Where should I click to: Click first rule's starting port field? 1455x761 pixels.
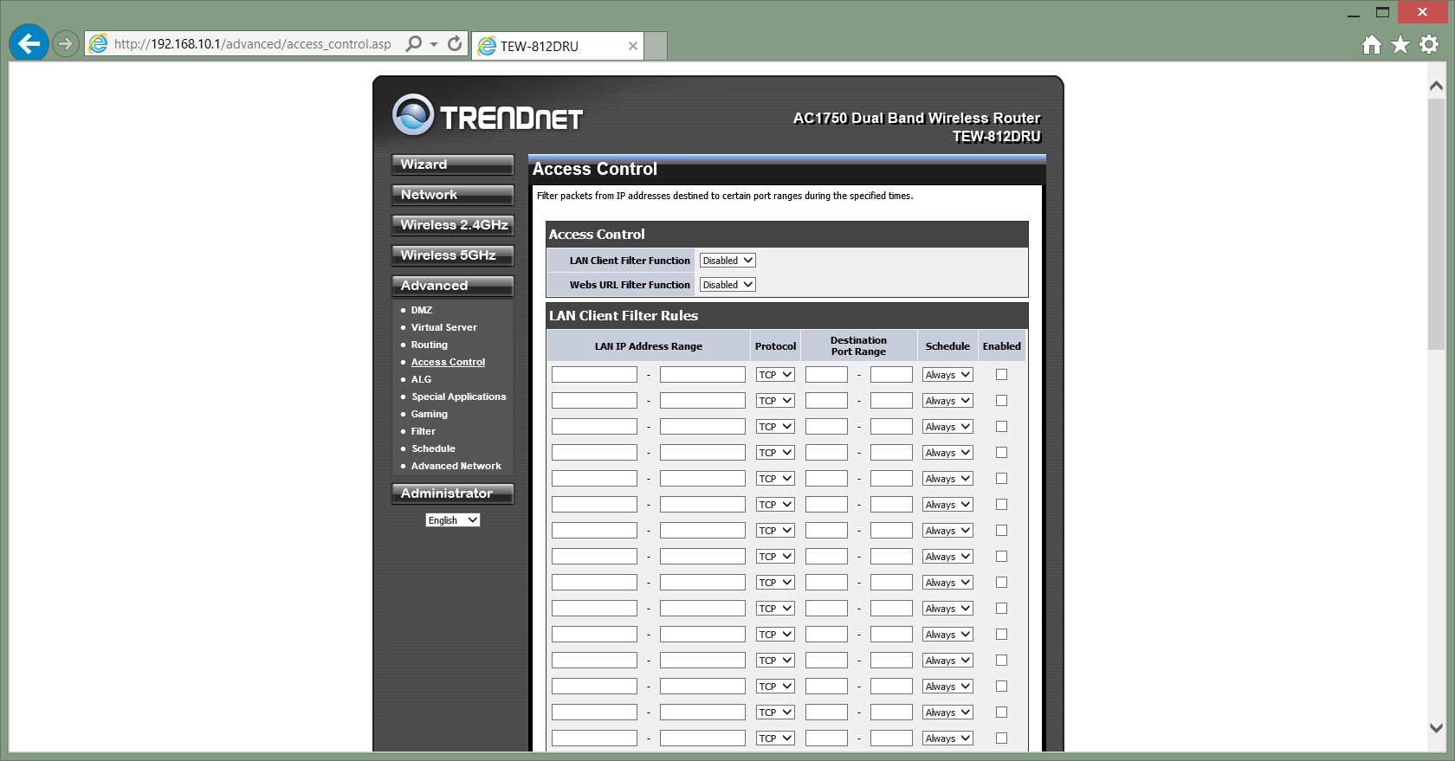coord(826,375)
